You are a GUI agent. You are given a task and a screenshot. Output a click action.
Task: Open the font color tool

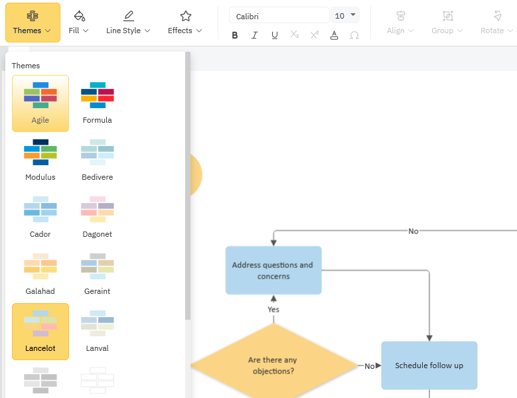click(x=334, y=35)
